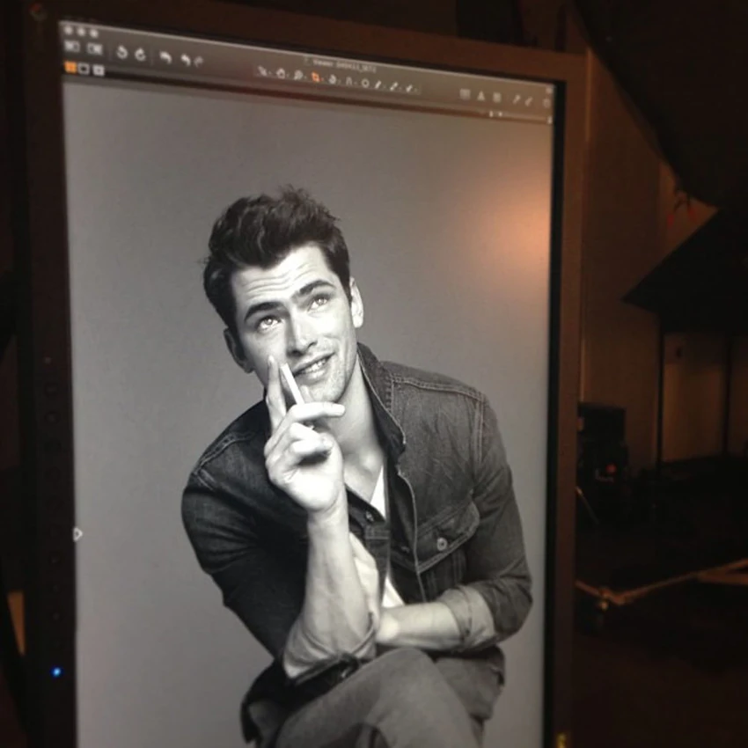The width and height of the screenshot is (748, 748).
Task: Select the orange Crop tool
Action: 315,77
